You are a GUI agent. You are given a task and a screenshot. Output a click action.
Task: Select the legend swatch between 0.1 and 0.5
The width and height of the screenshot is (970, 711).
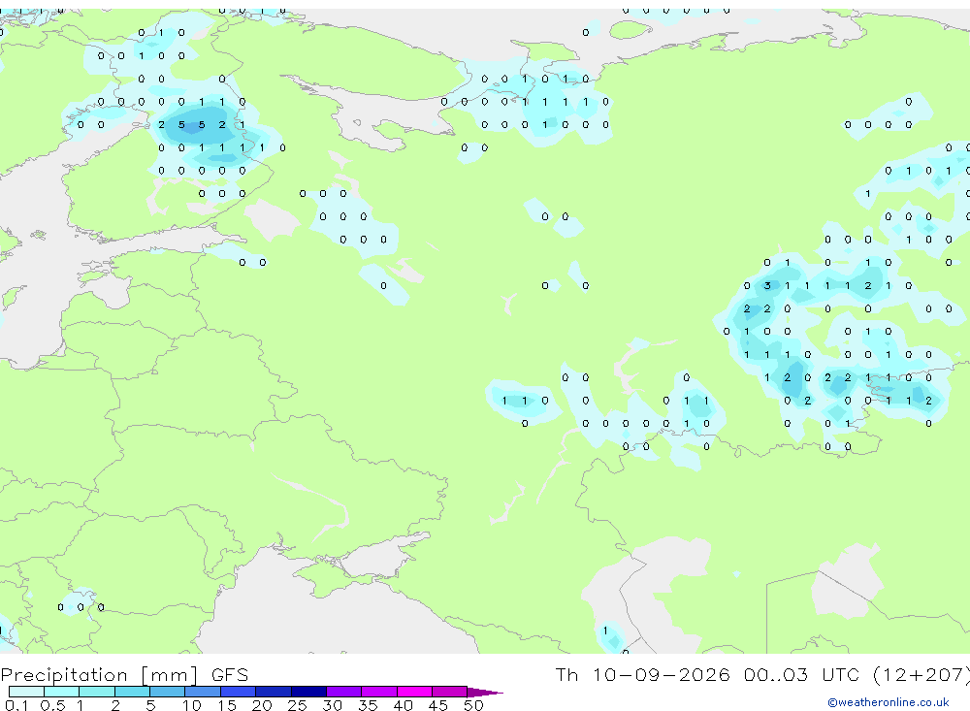(x=26, y=692)
